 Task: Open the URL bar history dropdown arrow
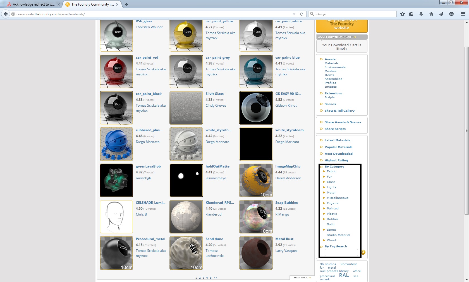pyautogui.click(x=294, y=14)
